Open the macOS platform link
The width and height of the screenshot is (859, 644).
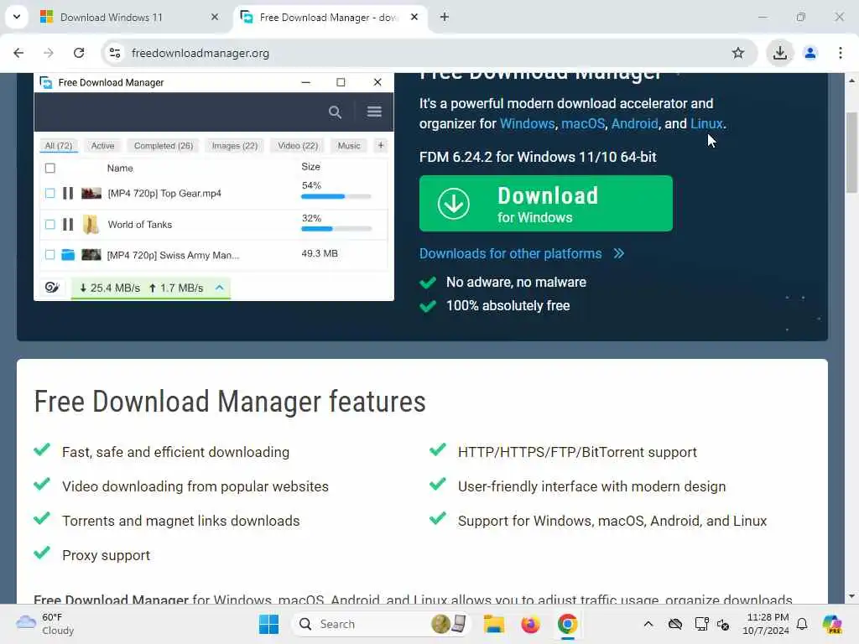(x=583, y=124)
